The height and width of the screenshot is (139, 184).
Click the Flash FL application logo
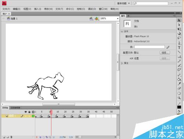click(x=4, y=3)
